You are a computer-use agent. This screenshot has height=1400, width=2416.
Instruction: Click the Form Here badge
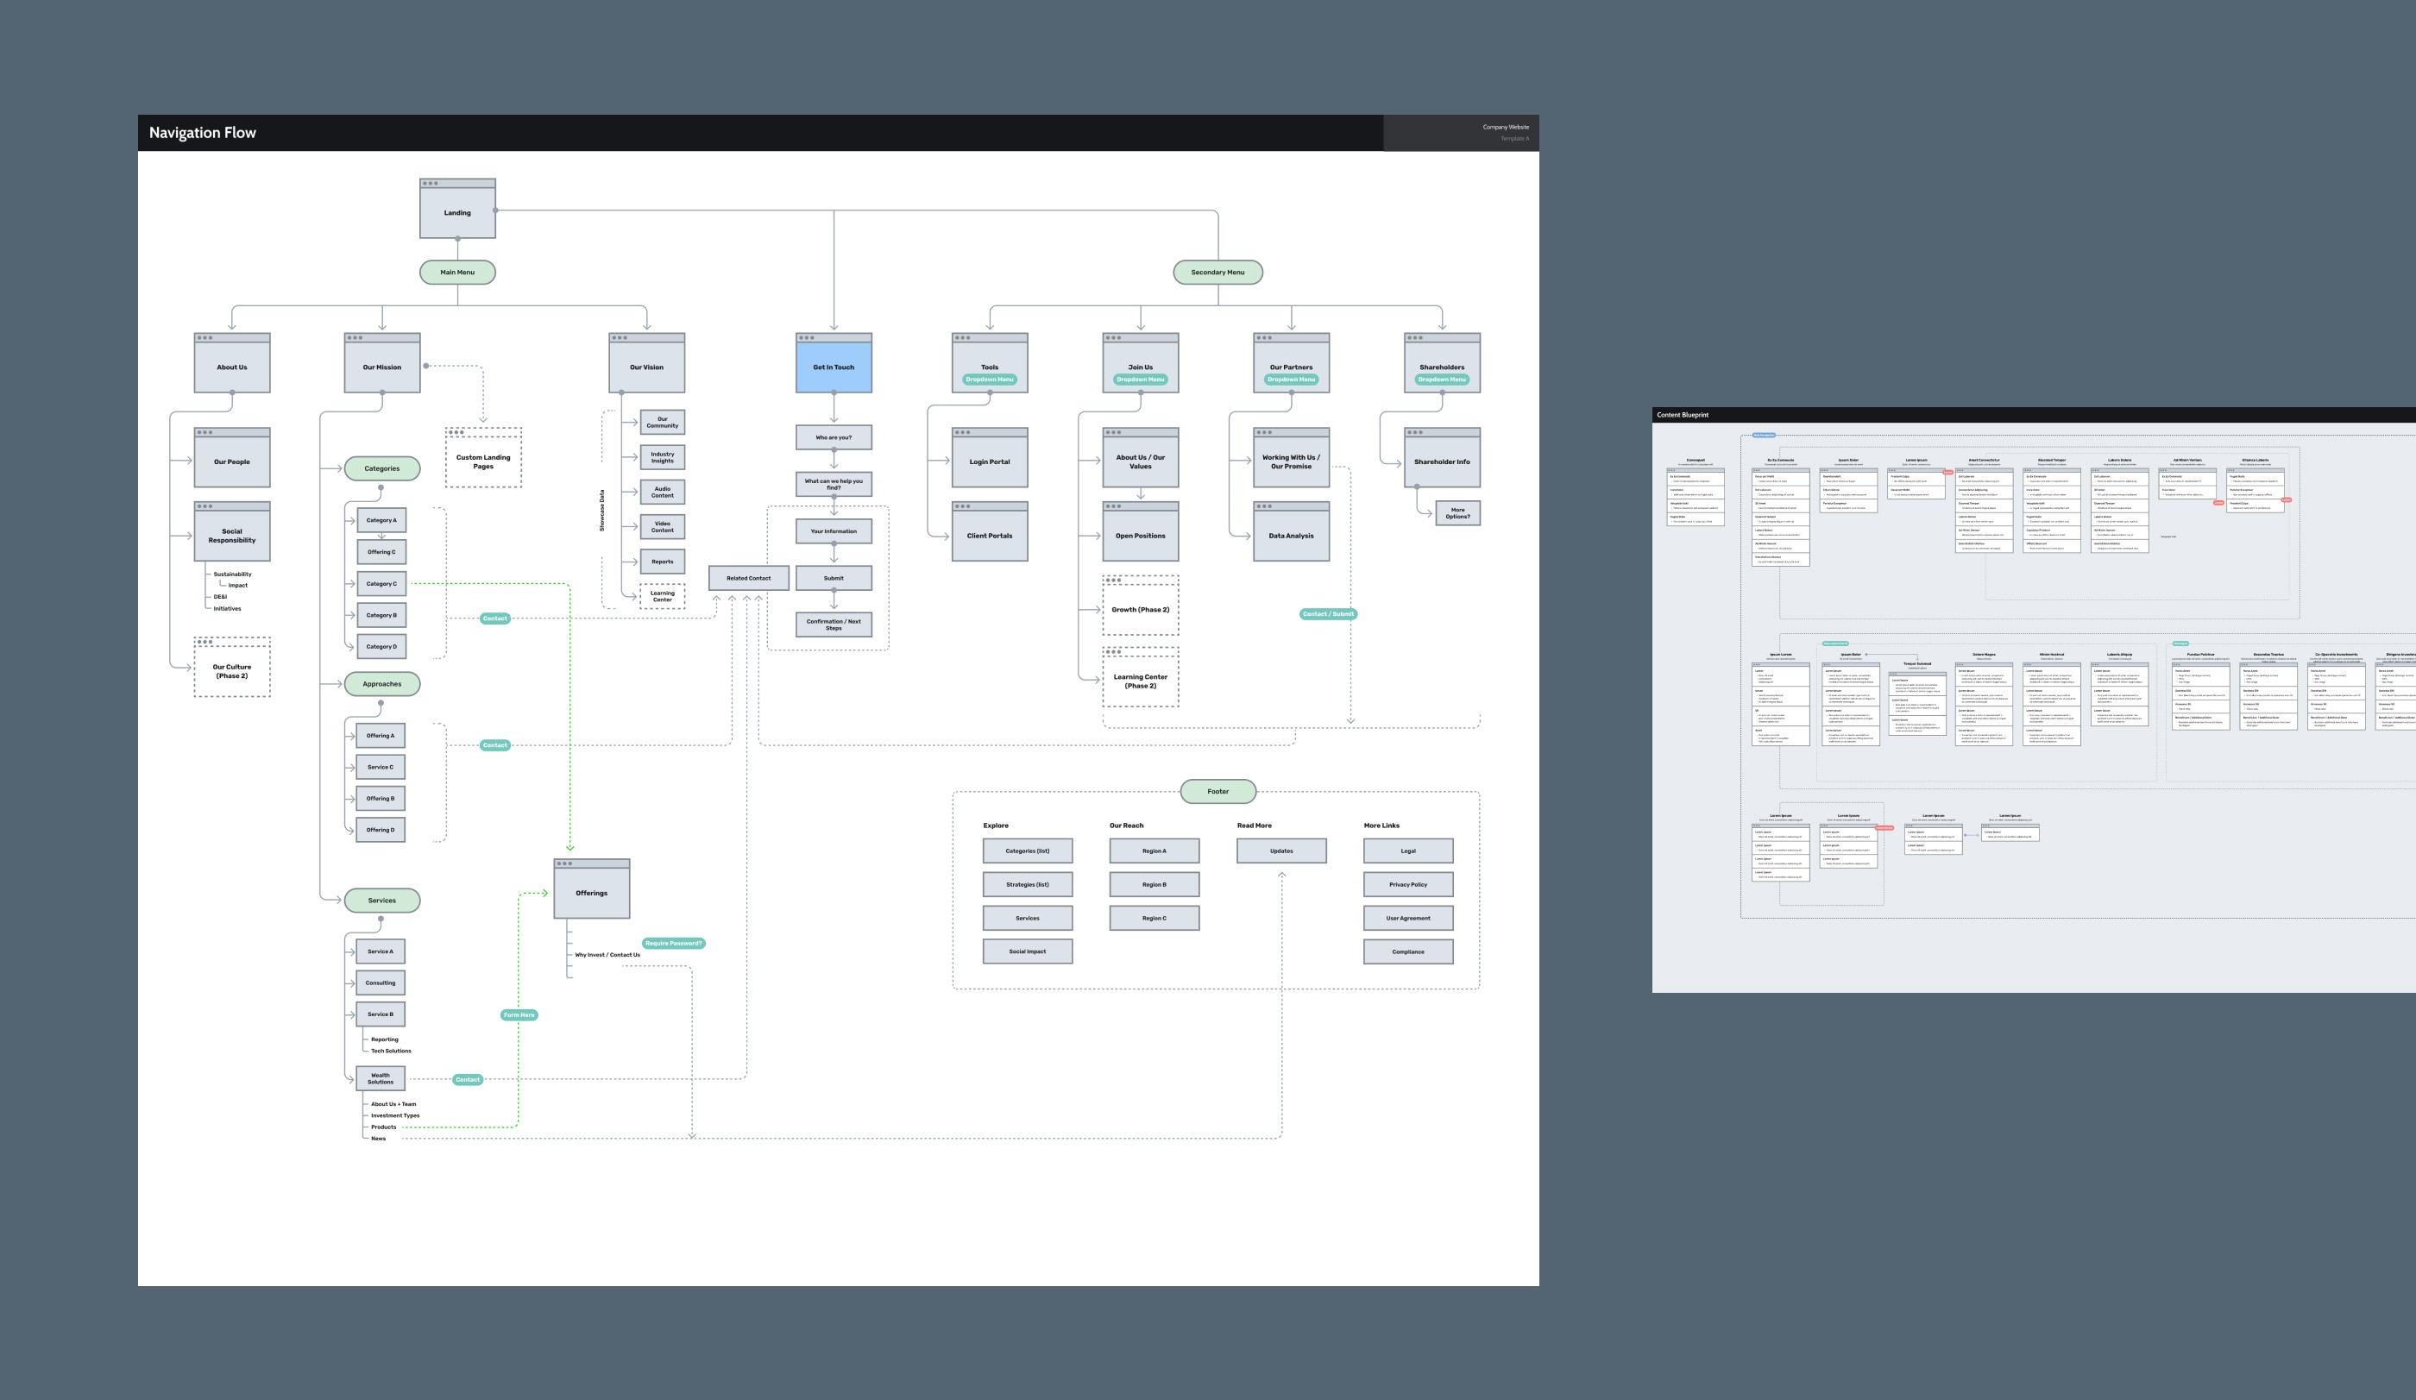pos(519,1014)
